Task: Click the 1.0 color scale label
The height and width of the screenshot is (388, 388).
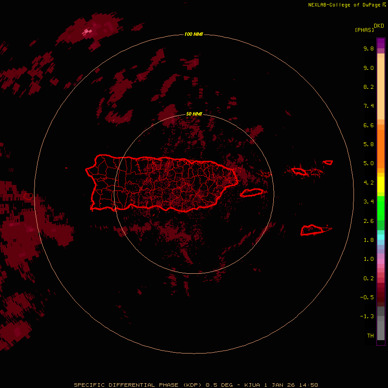Action: (369, 259)
